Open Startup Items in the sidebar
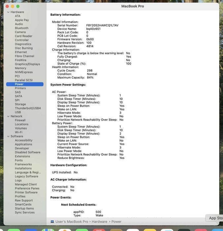The height and width of the screenshot is (231, 223). pos(24,209)
